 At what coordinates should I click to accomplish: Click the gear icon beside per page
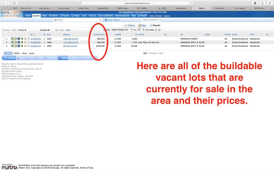coord(159,30)
